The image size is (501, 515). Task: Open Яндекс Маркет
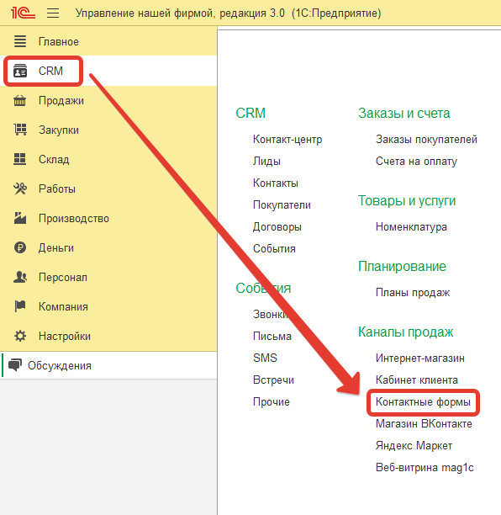(x=414, y=446)
